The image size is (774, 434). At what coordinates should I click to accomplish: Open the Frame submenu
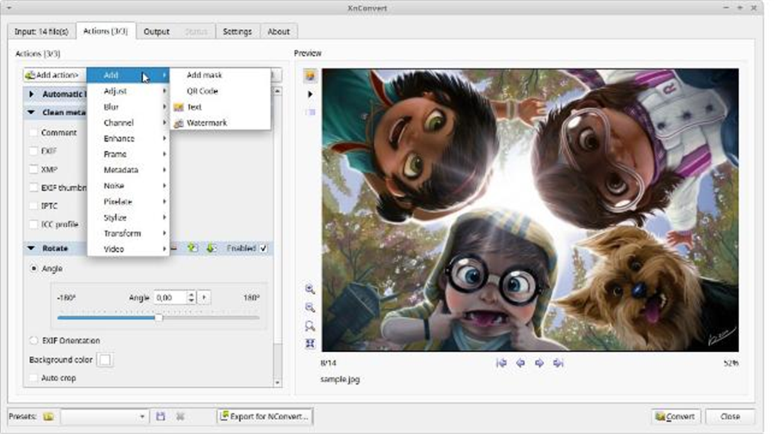click(128, 154)
